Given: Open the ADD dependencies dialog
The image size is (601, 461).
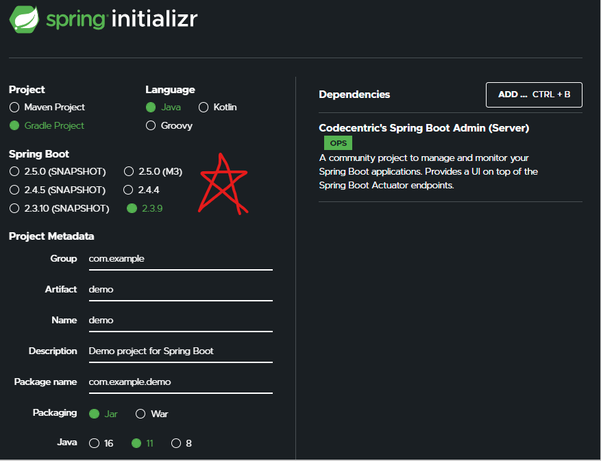Looking at the screenshot, I should click(x=534, y=95).
